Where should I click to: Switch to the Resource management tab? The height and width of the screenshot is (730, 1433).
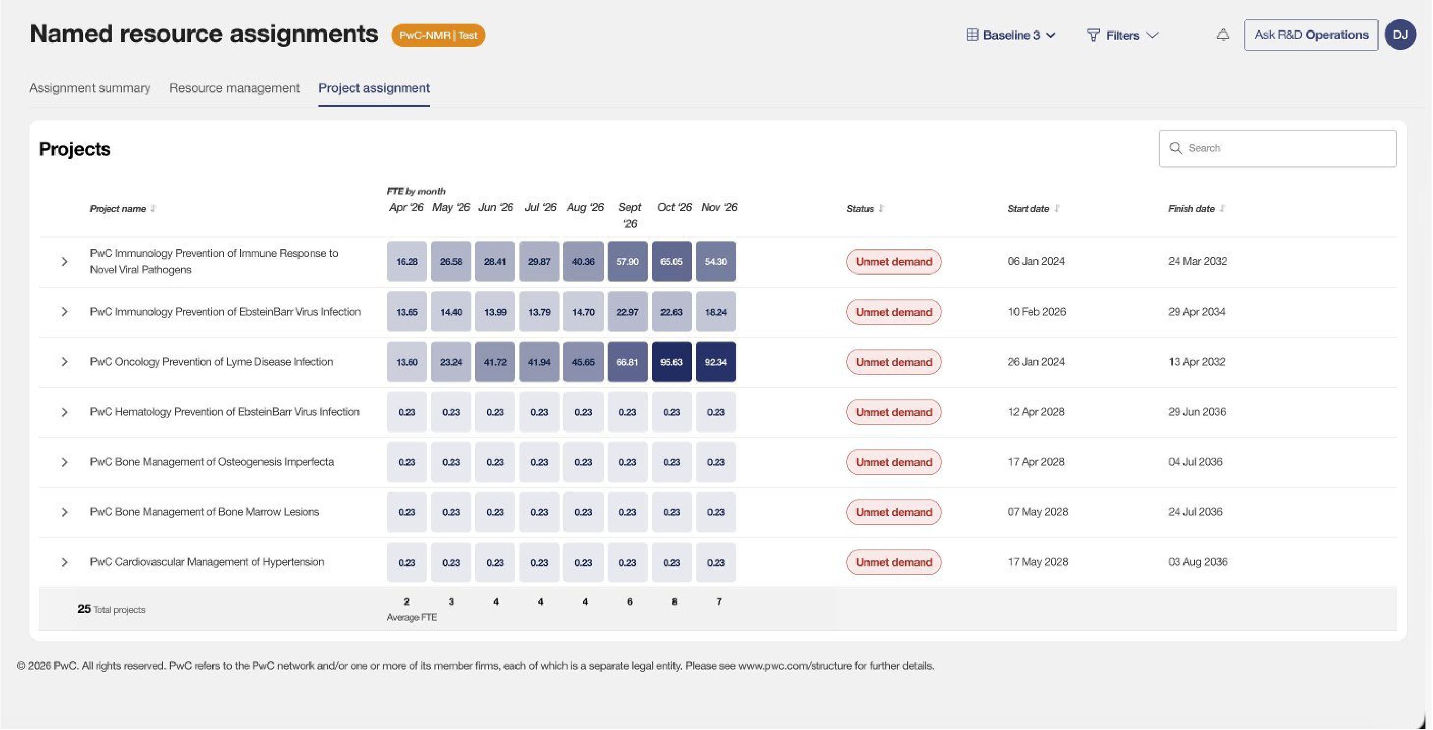(234, 88)
